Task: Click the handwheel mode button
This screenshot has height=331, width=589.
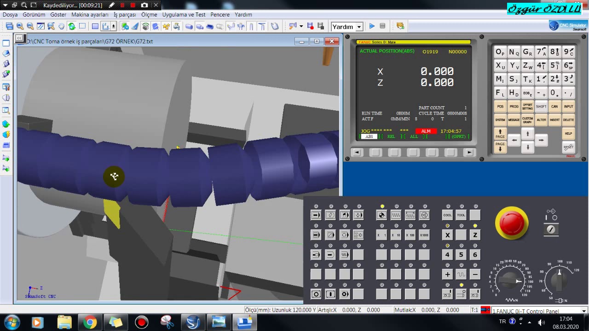Action: pyautogui.click(x=424, y=215)
